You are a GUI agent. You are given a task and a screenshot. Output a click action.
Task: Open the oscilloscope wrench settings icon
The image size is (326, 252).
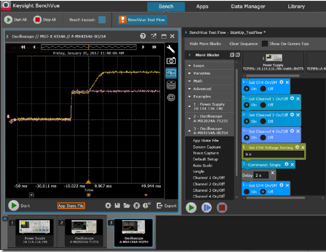click(x=171, y=49)
